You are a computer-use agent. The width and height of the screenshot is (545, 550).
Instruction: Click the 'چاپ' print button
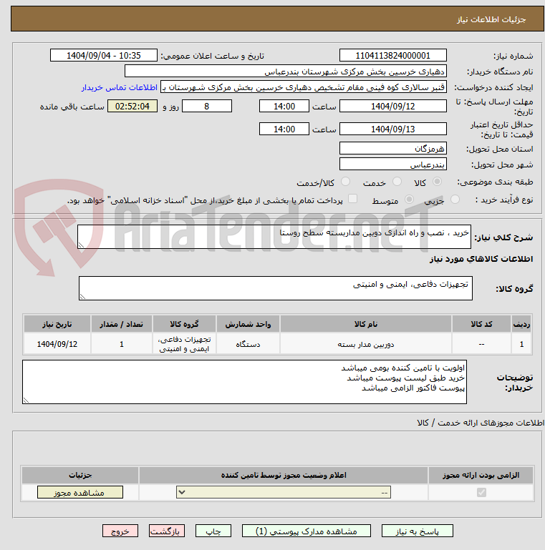[213, 531]
